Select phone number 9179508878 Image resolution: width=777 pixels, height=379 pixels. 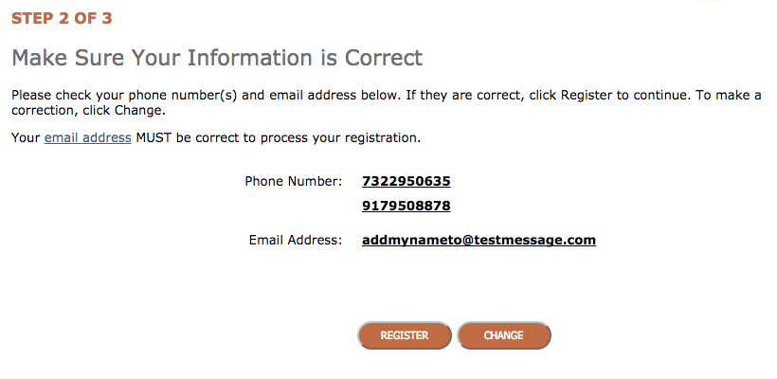tap(406, 206)
